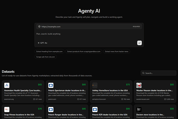Click the Agenty AI page title
178x119 pixels.
point(89,11)
